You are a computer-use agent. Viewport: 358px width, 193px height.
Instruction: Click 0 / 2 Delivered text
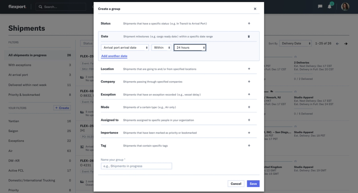tap(303, 79)
